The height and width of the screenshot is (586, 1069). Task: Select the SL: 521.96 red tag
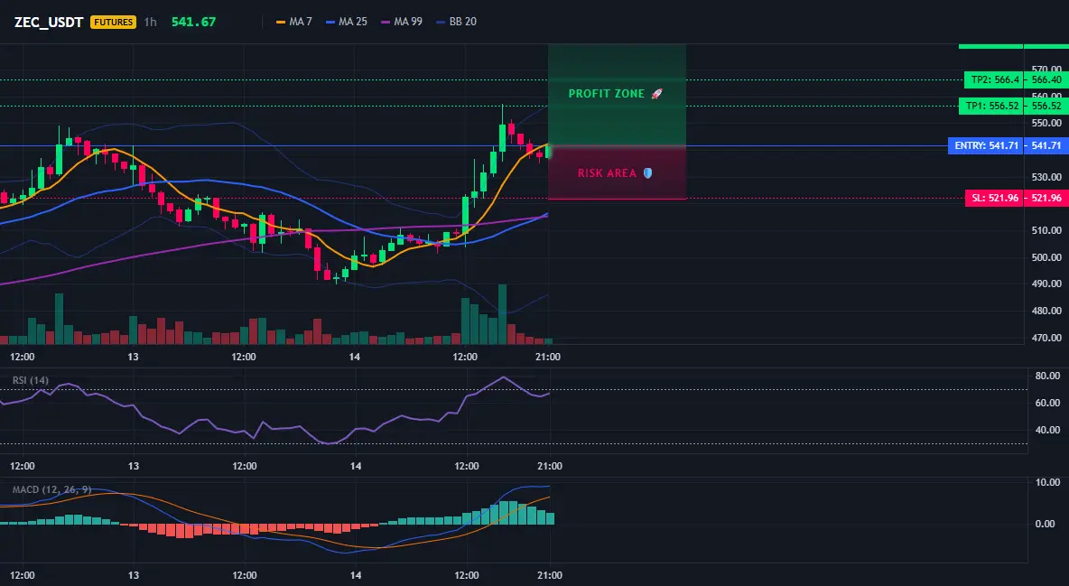tap(995, 199)
